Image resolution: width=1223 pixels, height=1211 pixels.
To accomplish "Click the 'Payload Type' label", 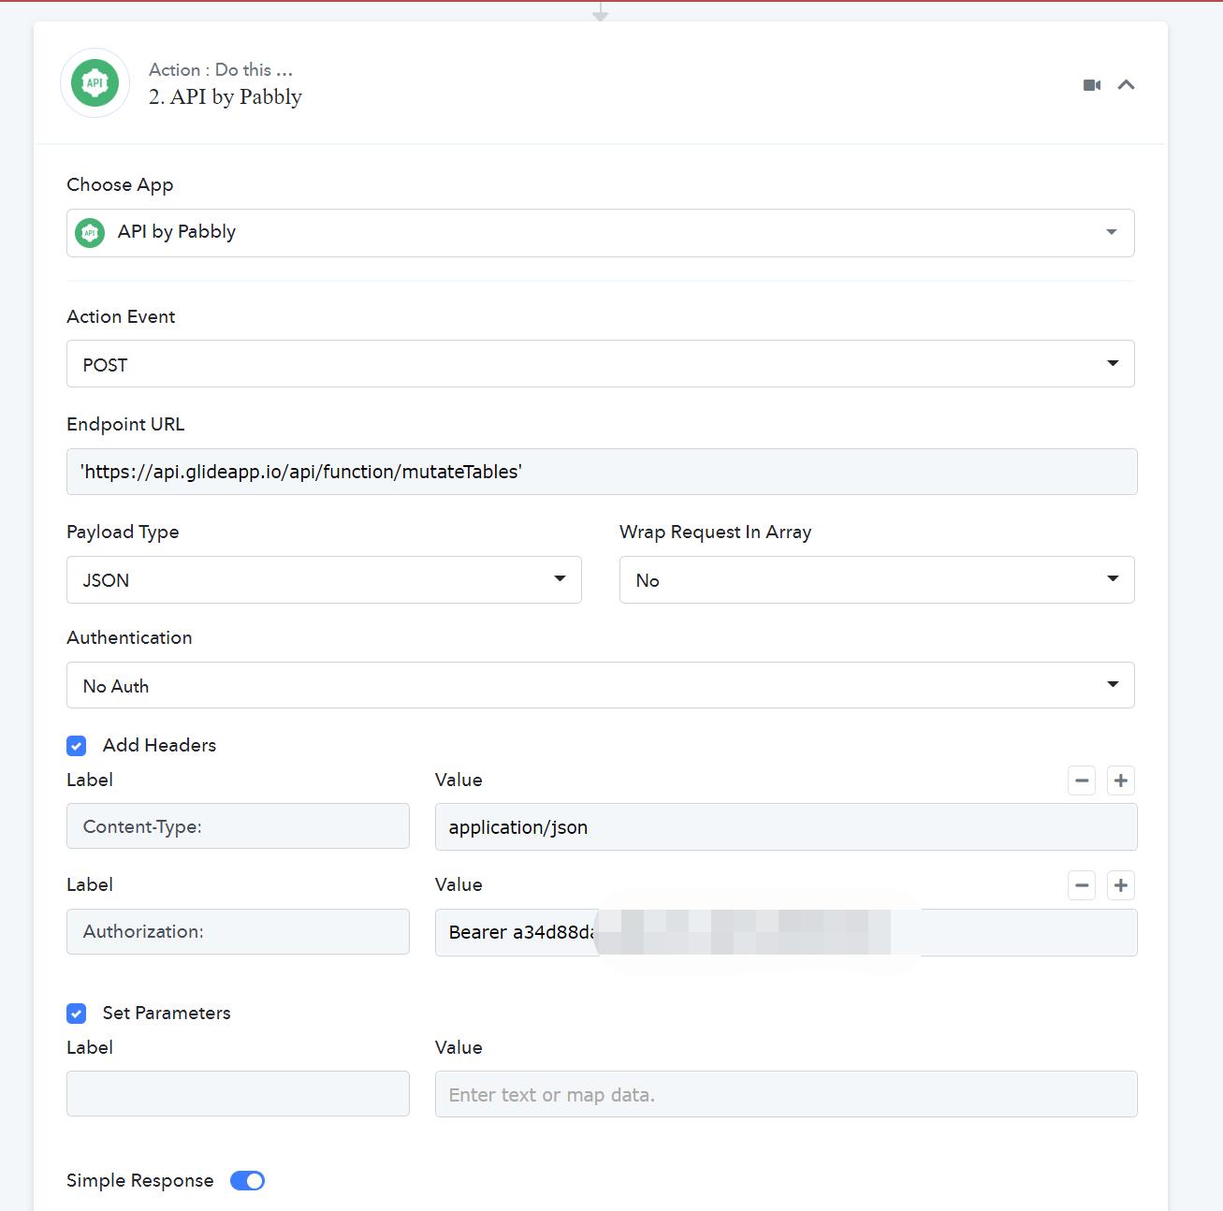I will coord(123,533).
